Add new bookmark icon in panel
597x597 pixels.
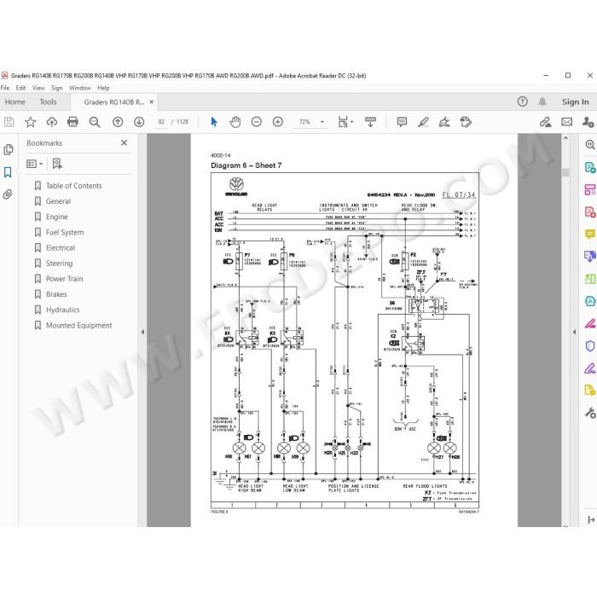point(57,164)
